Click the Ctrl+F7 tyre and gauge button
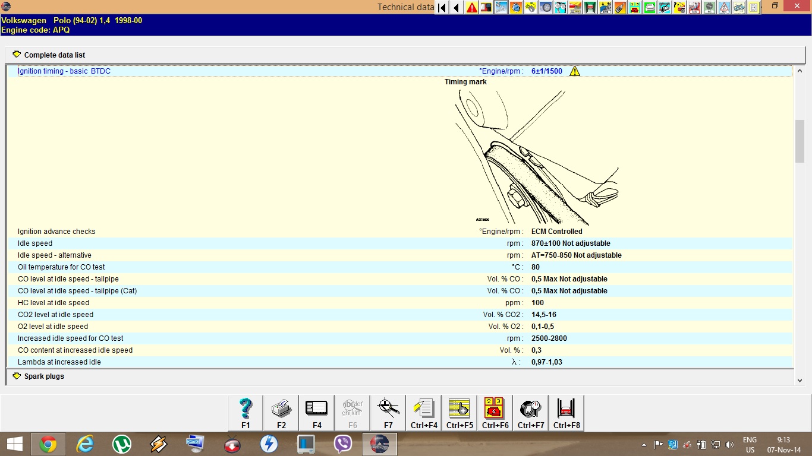This screenshot has height=456, width=812. click(531, 412)
